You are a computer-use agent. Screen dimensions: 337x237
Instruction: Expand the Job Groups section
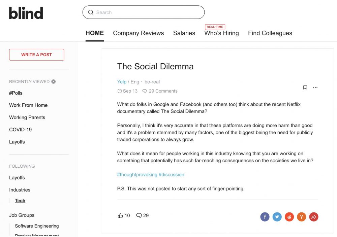[22, 215]
